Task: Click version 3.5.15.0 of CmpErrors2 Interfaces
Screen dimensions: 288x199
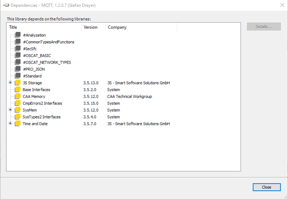Action: tap(91, 103)
